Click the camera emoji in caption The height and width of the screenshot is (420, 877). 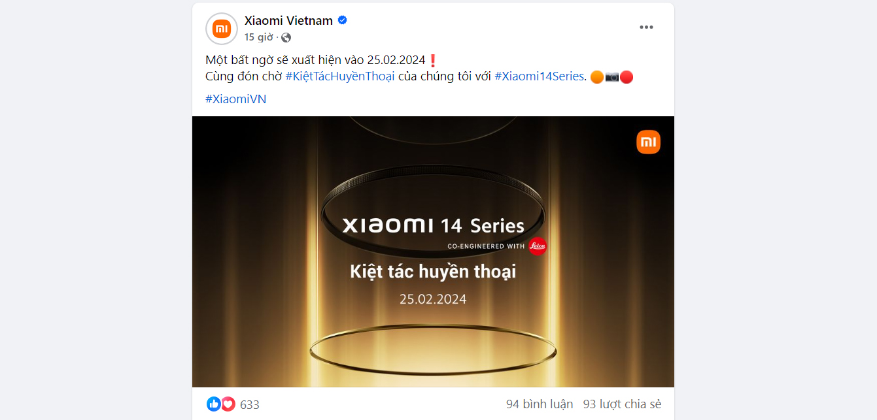point(612,77)
